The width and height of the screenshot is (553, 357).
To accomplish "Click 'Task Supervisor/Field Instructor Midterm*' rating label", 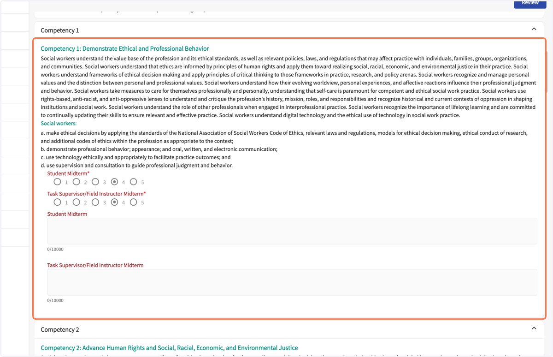I will click(x=96, y=194).
